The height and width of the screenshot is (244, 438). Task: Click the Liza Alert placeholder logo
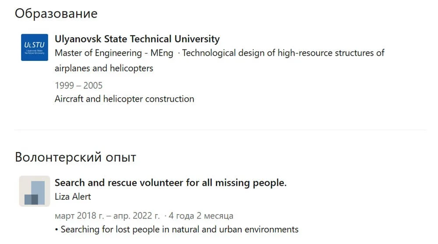point(35,191)
